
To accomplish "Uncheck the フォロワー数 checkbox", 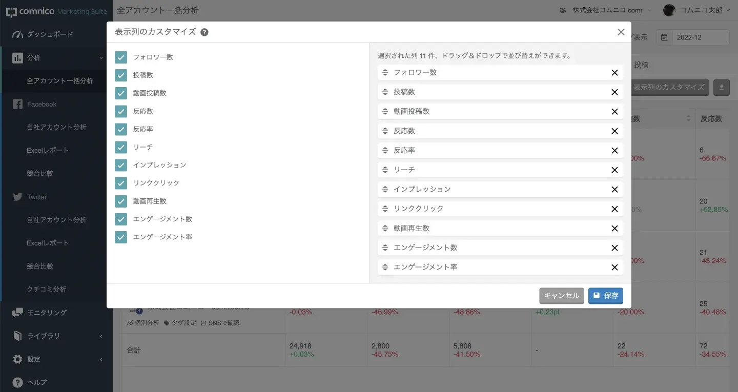I will tap(121, 57).
